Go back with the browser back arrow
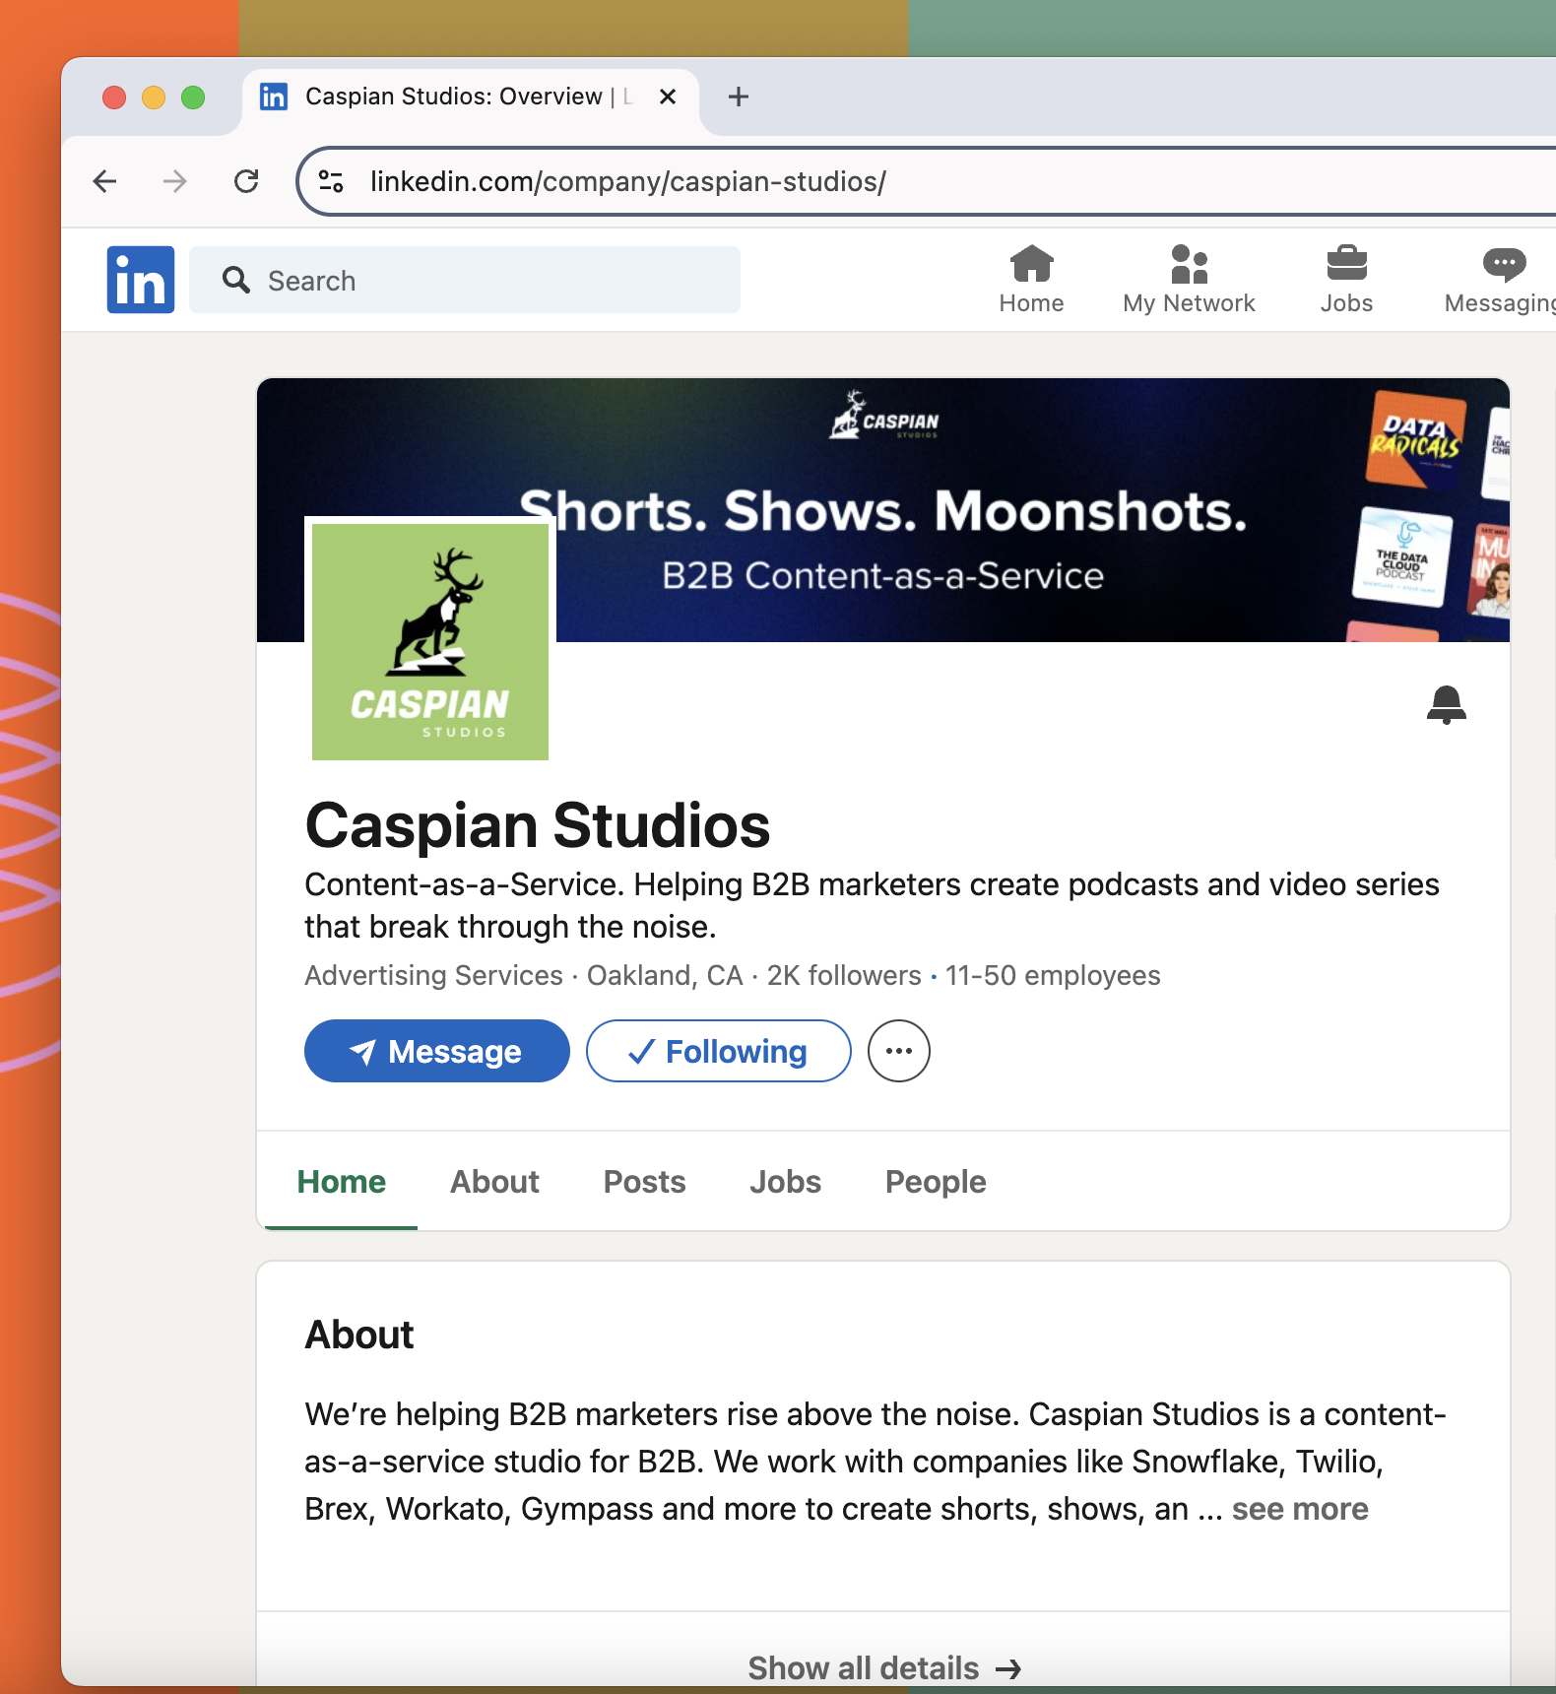This screenshot has width=1556, height=1694. 105,181
